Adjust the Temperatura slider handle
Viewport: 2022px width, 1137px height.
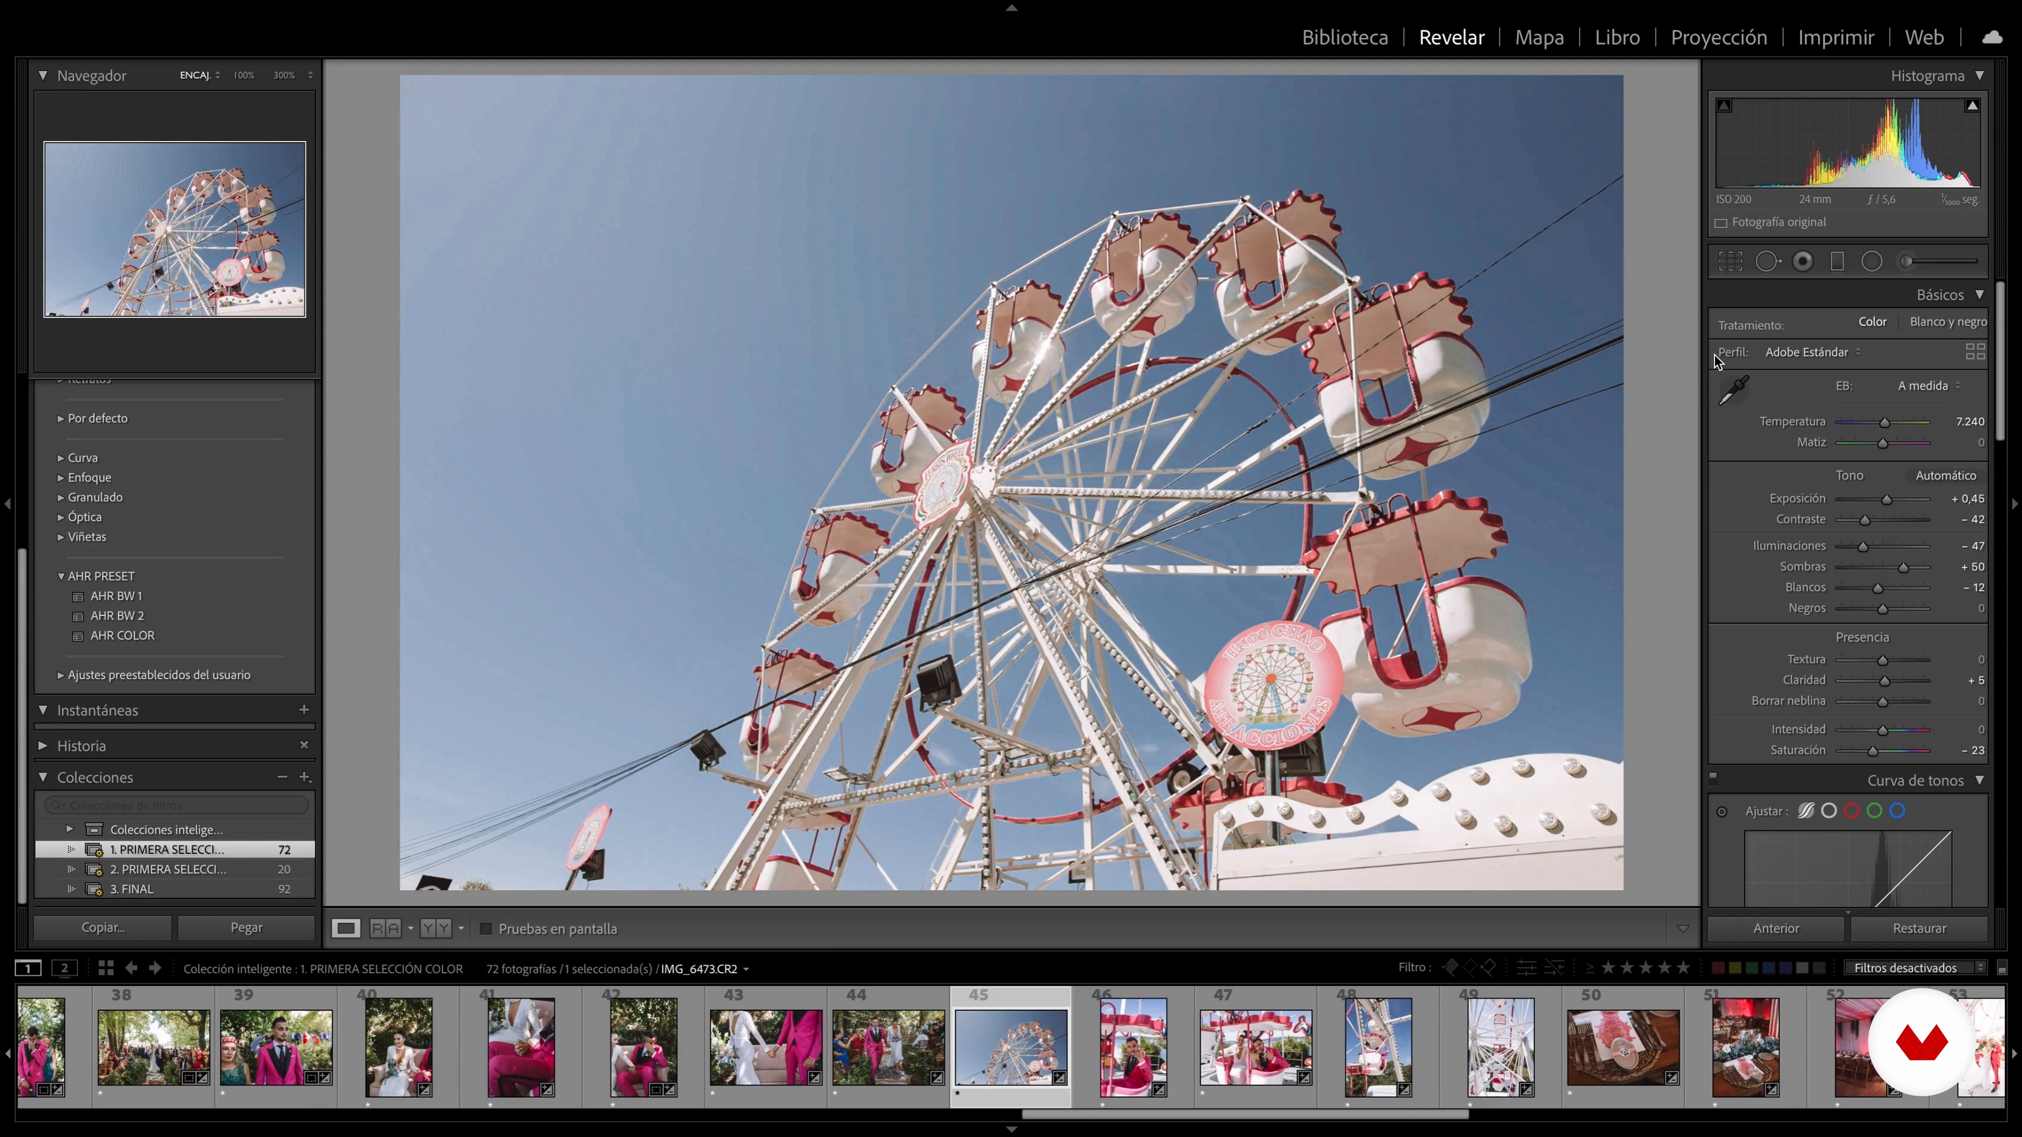coord(1885,422)
